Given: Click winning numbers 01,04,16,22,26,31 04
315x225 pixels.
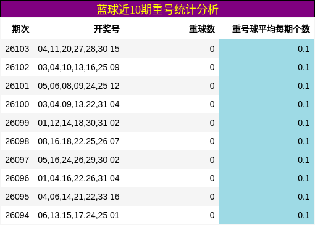Looking at the screenshot, I should pos(78,178).
